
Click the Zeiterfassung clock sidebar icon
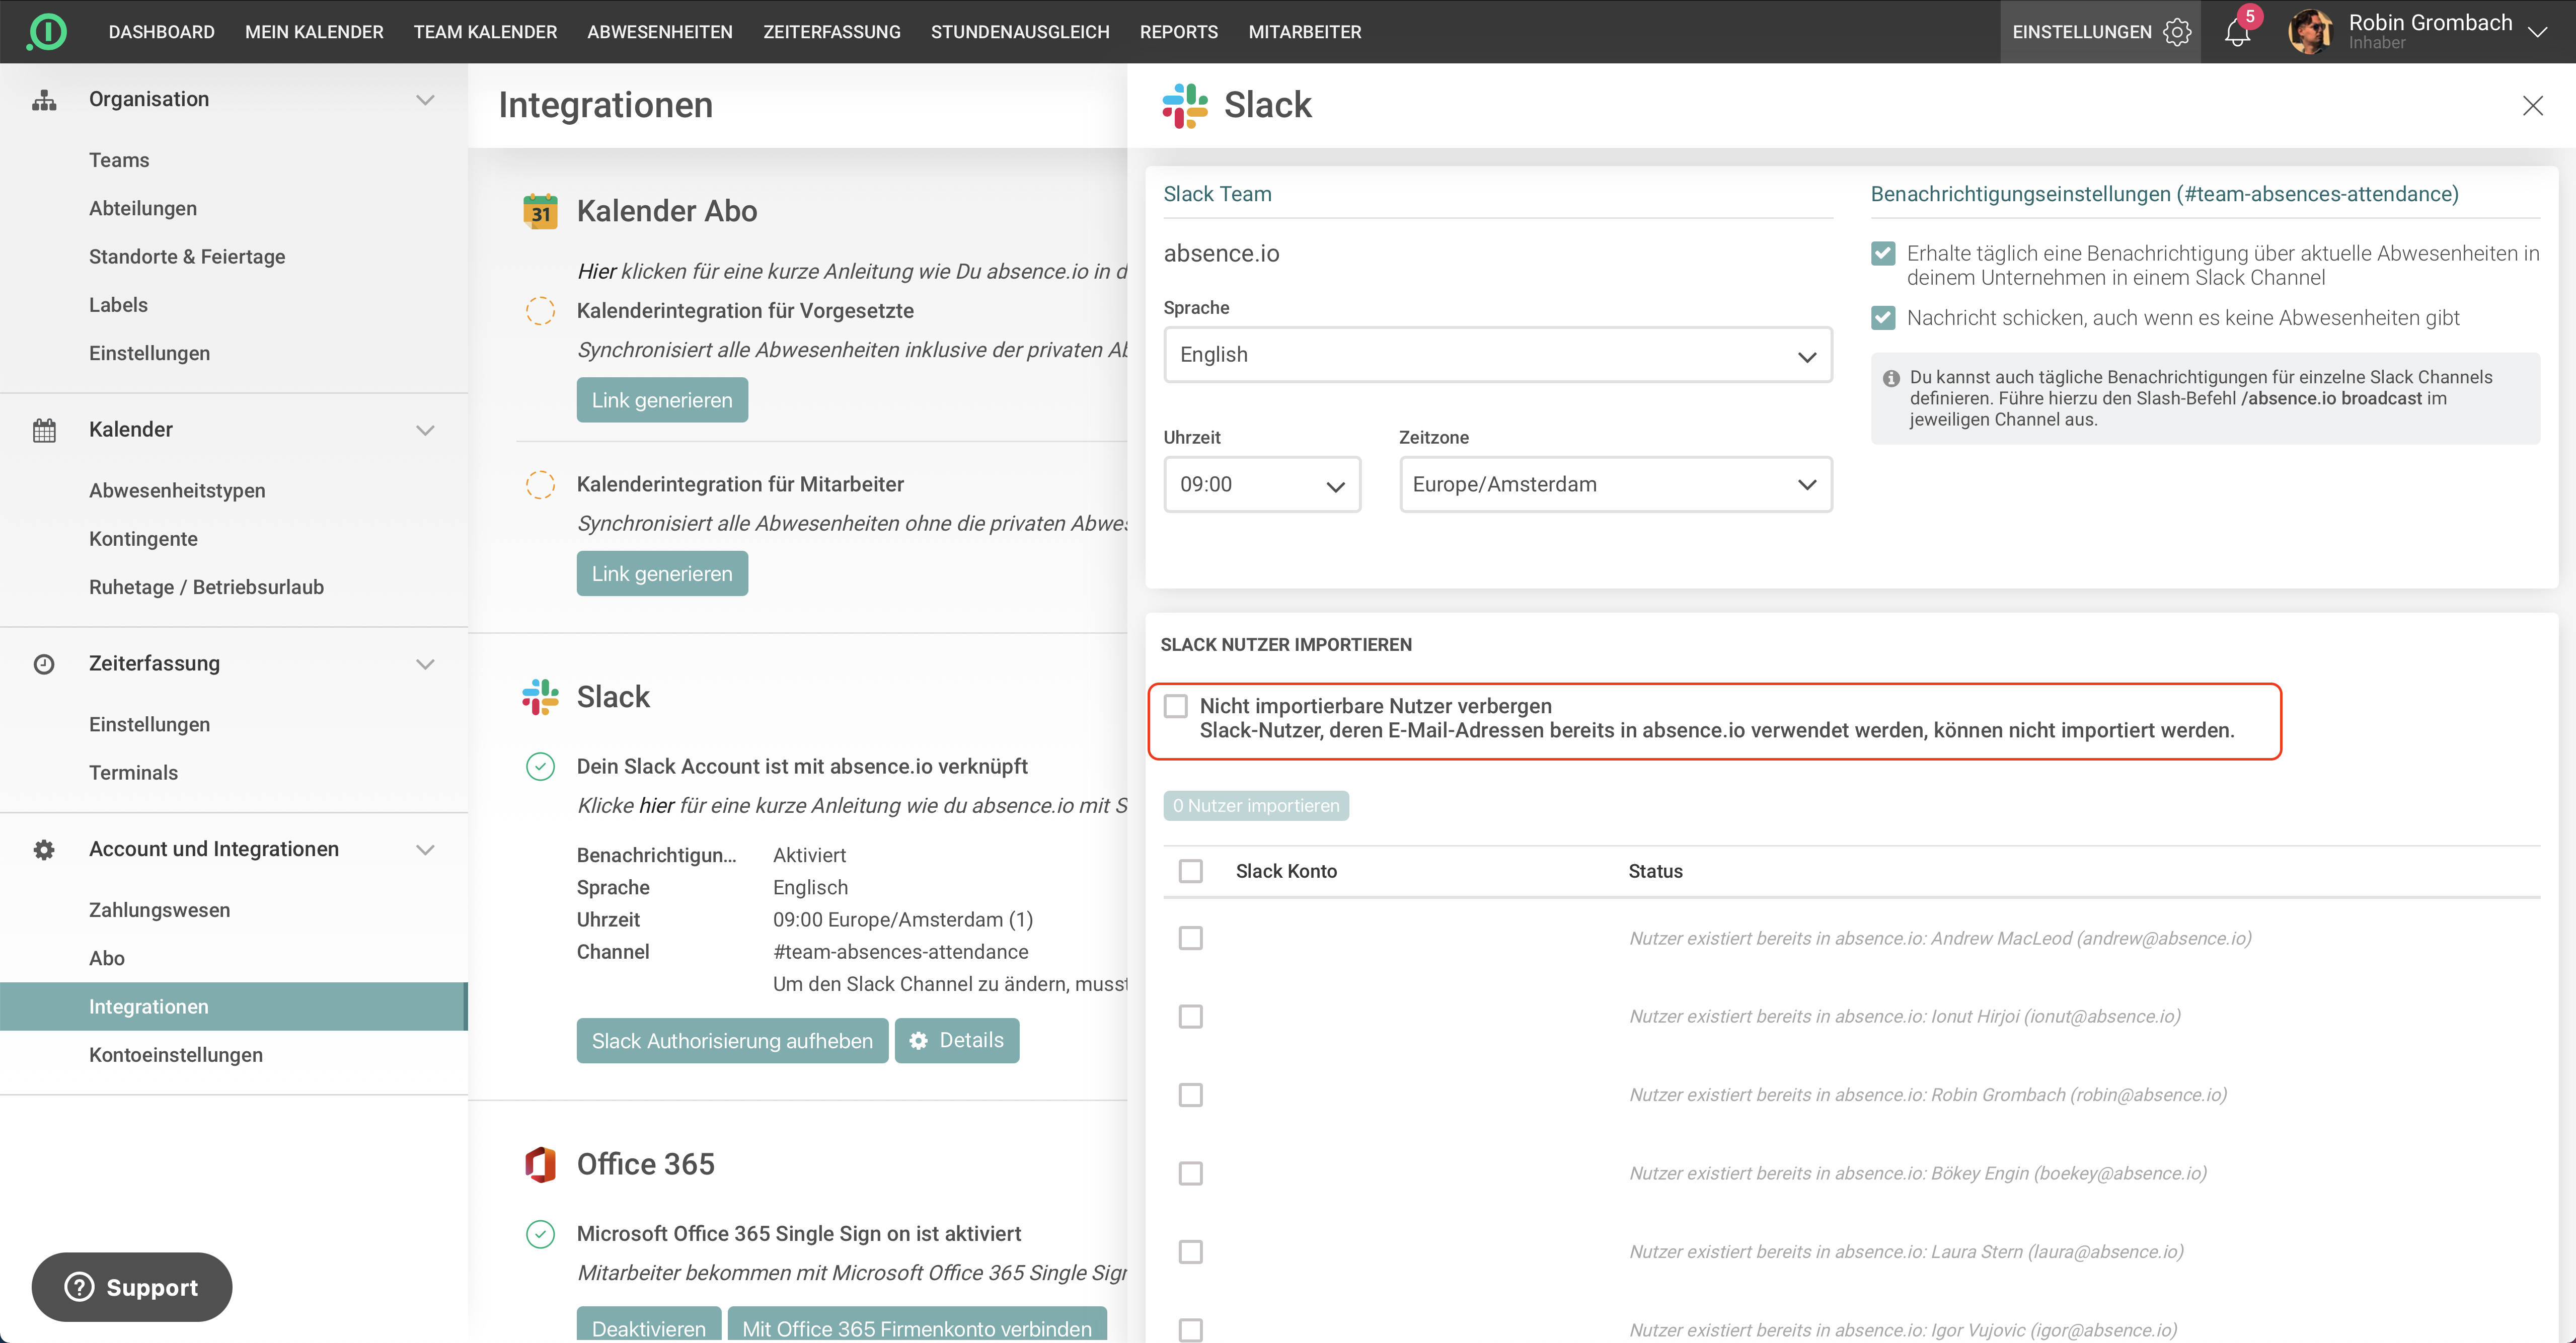[44, 663]
